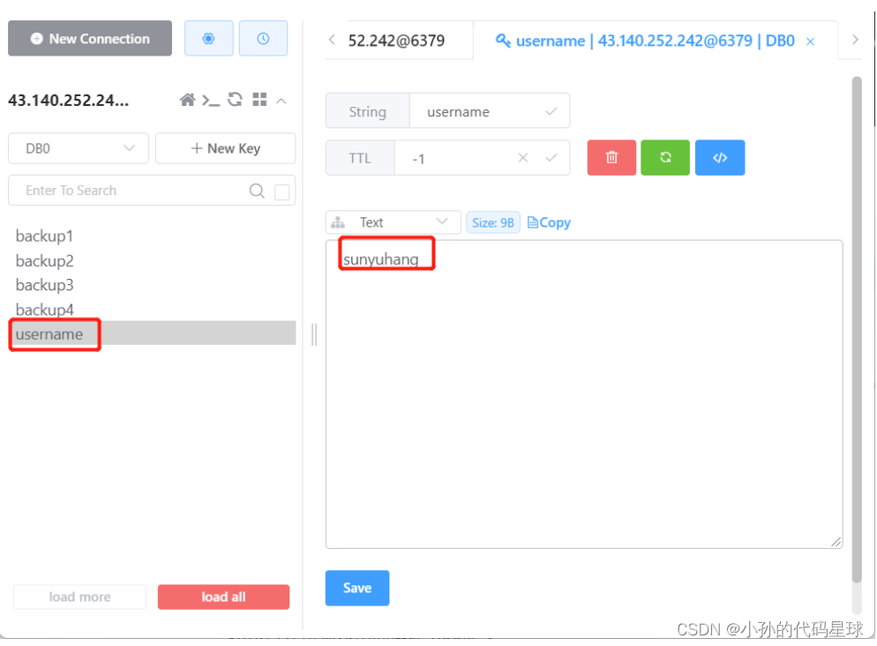
Task: Refresh the connection key list icon
Action: [x=235, y=100]
